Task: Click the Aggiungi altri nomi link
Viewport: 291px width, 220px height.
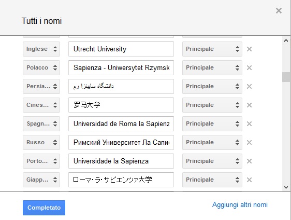Action: coord(240,205)
